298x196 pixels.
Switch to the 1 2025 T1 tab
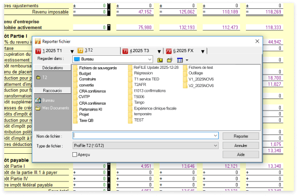click(x=55, y=51)
